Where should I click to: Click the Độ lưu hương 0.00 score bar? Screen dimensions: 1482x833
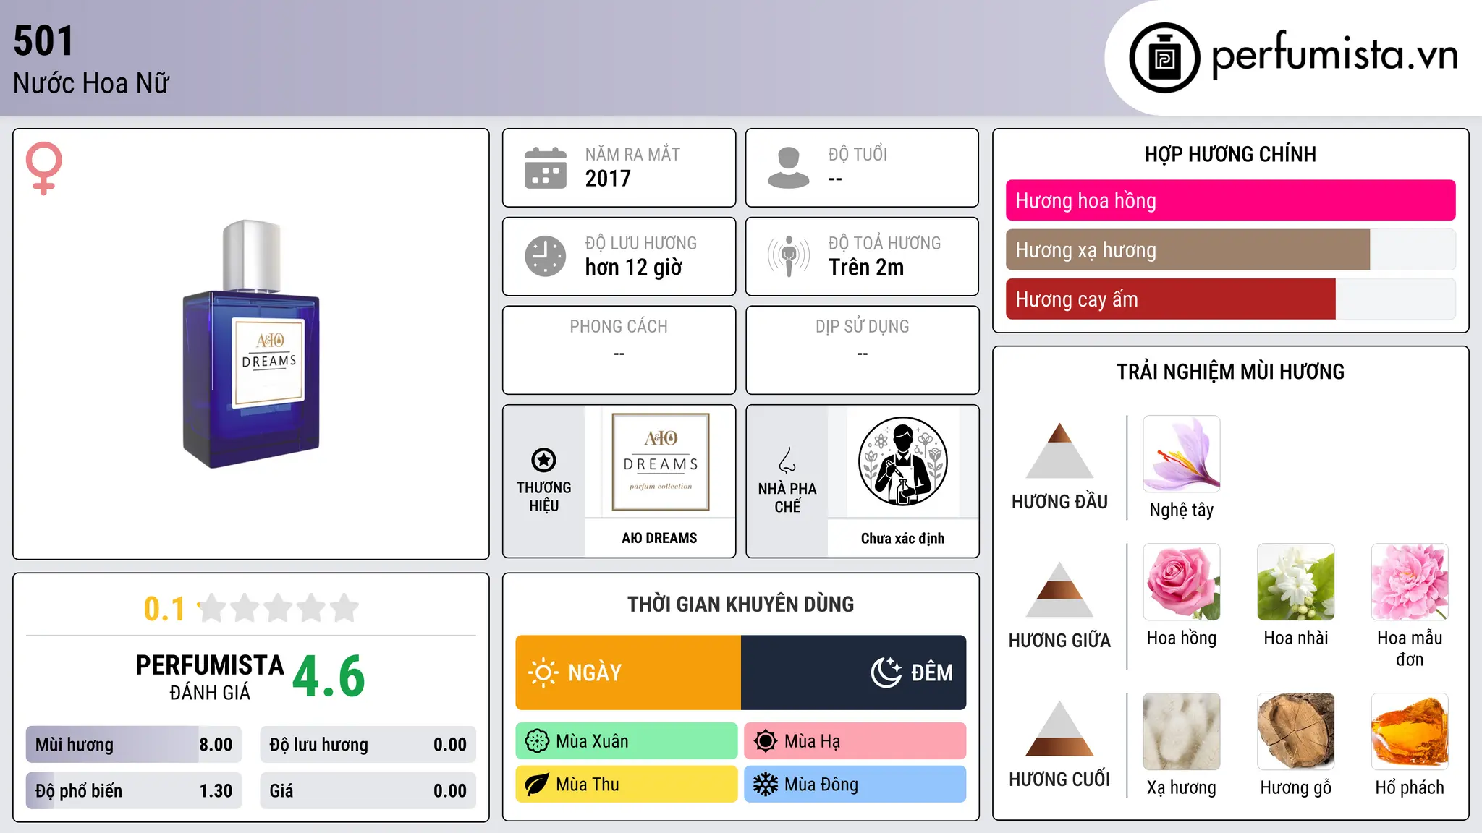[368, 744]
